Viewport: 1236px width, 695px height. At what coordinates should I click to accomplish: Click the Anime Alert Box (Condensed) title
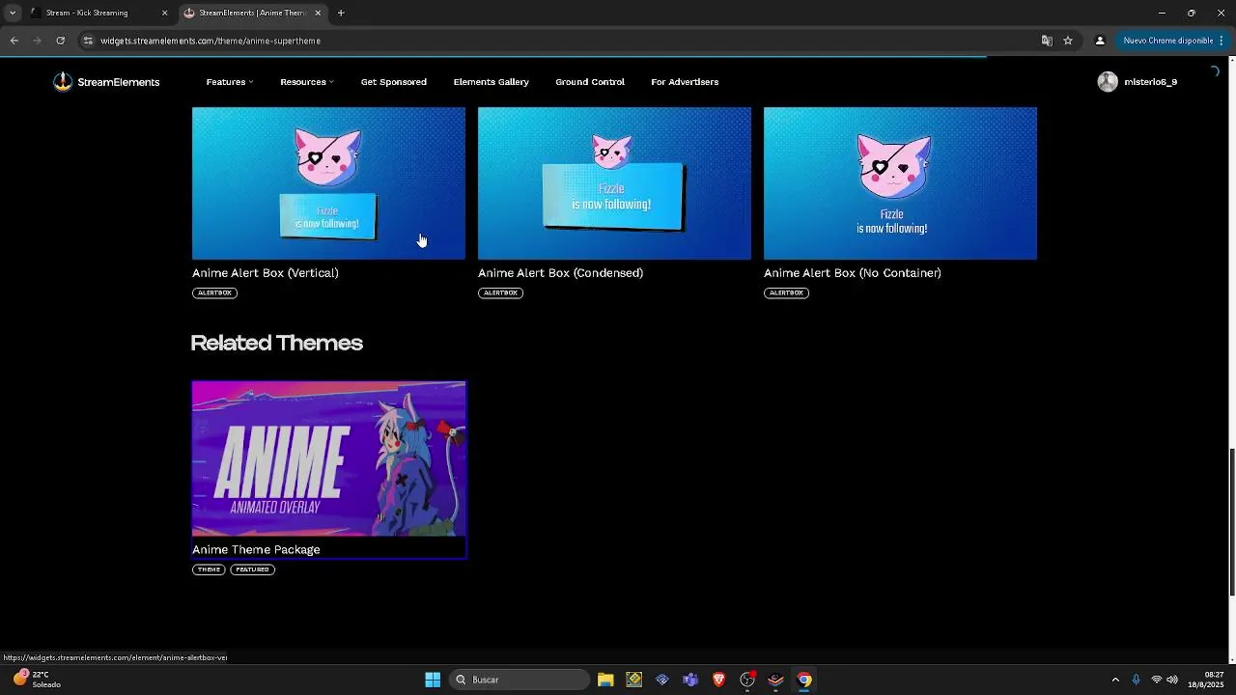click(x=560, y=273)
